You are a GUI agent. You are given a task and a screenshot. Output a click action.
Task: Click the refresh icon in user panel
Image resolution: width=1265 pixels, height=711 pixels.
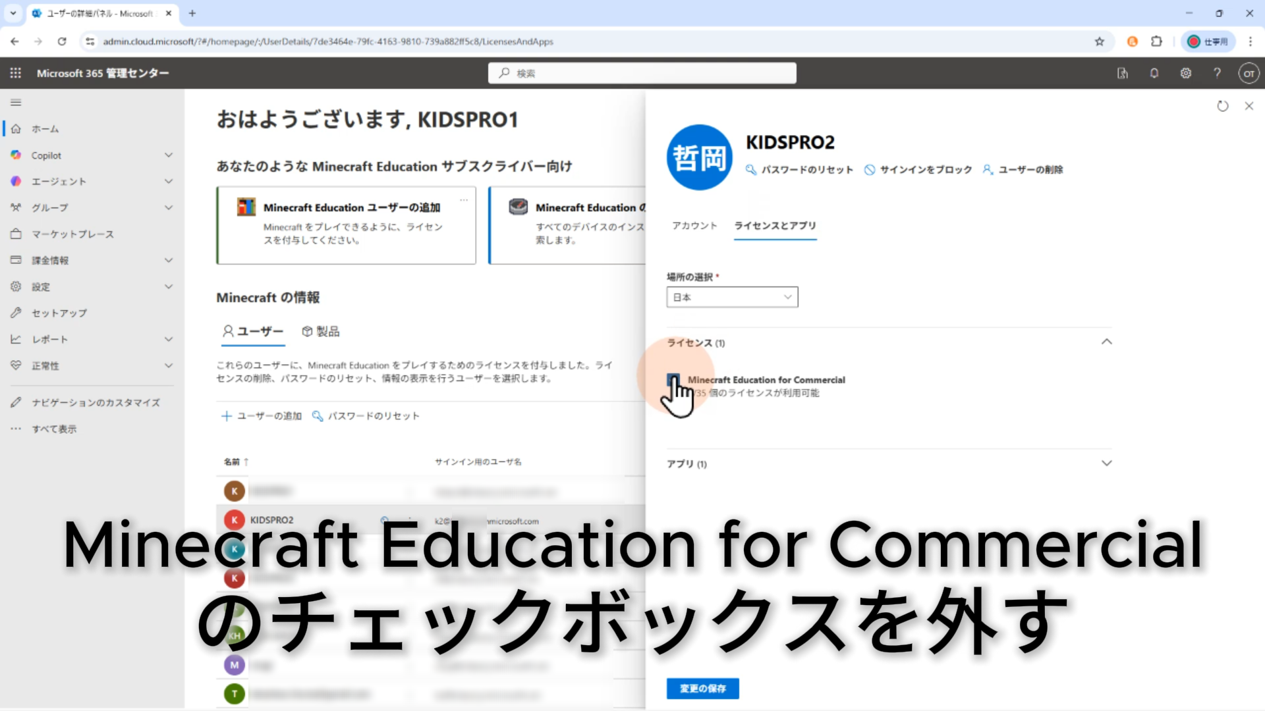click(1223, 106)
